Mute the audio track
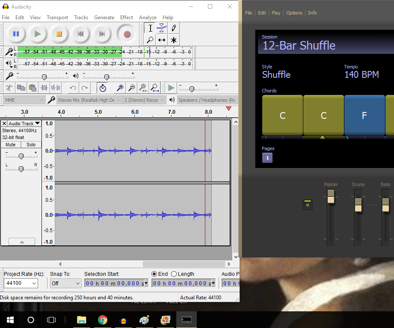The height and width of the screenshot is (328, 394). [10, 145]
